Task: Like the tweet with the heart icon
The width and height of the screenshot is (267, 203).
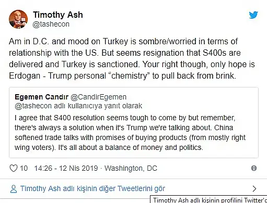Action: coord(14,168)
